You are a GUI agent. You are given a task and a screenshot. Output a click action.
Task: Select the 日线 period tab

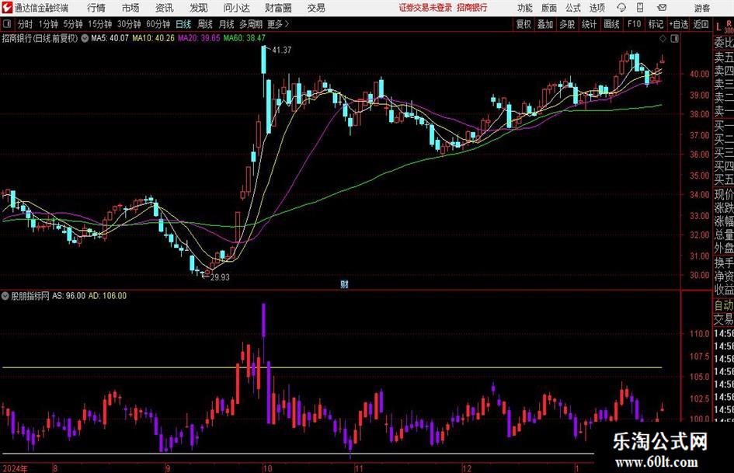pyautogui.click(x=183, y=24)
